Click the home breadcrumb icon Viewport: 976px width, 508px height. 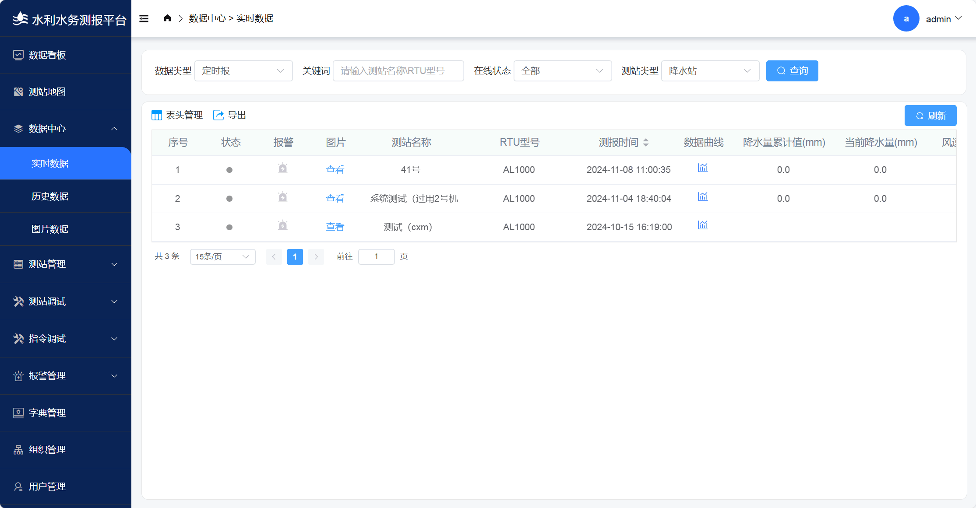click(167, 18)
